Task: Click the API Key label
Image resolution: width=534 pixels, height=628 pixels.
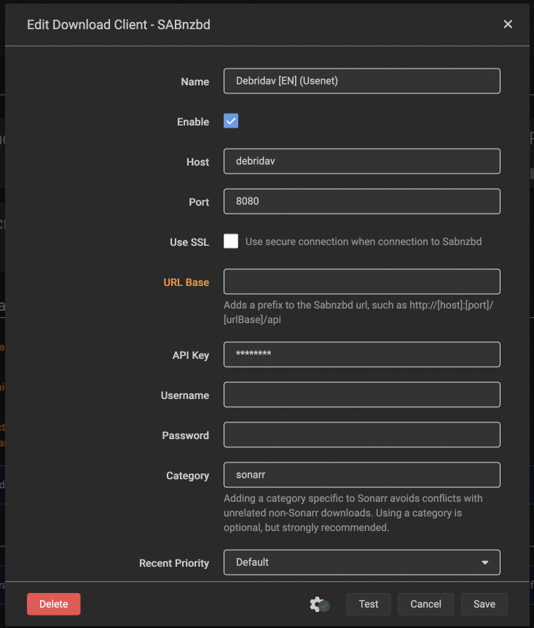Action: pos(190,355)
